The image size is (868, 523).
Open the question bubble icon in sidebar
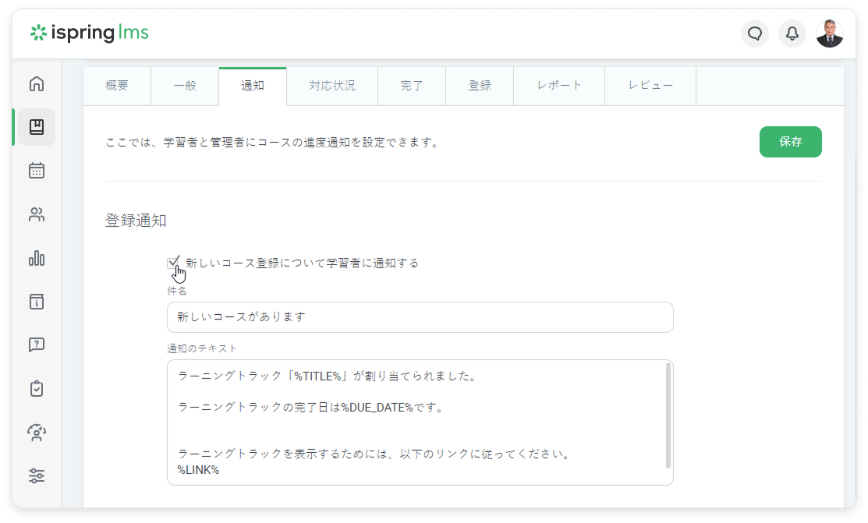(x=37, y=345)
